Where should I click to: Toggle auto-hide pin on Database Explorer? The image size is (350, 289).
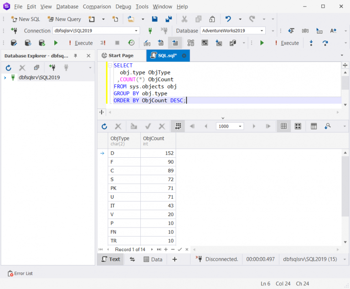76,56
